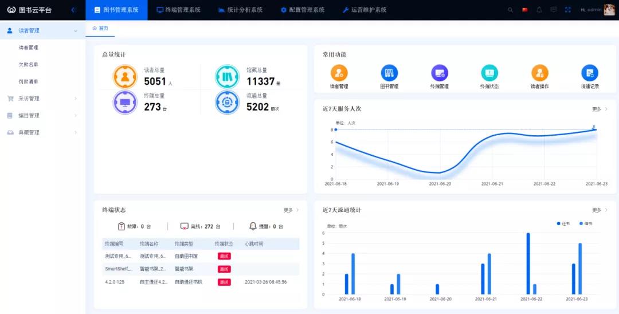Expand the 编目管理 sidebar menu
The height and width of the screenshot is (314, 619).
[x=40, y=115]
